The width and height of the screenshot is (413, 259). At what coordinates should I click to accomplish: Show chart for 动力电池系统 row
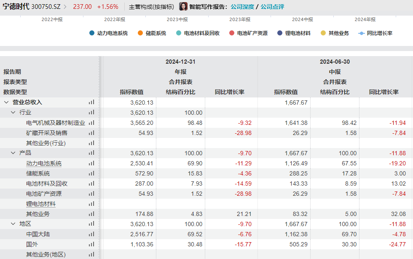[91, 163]
